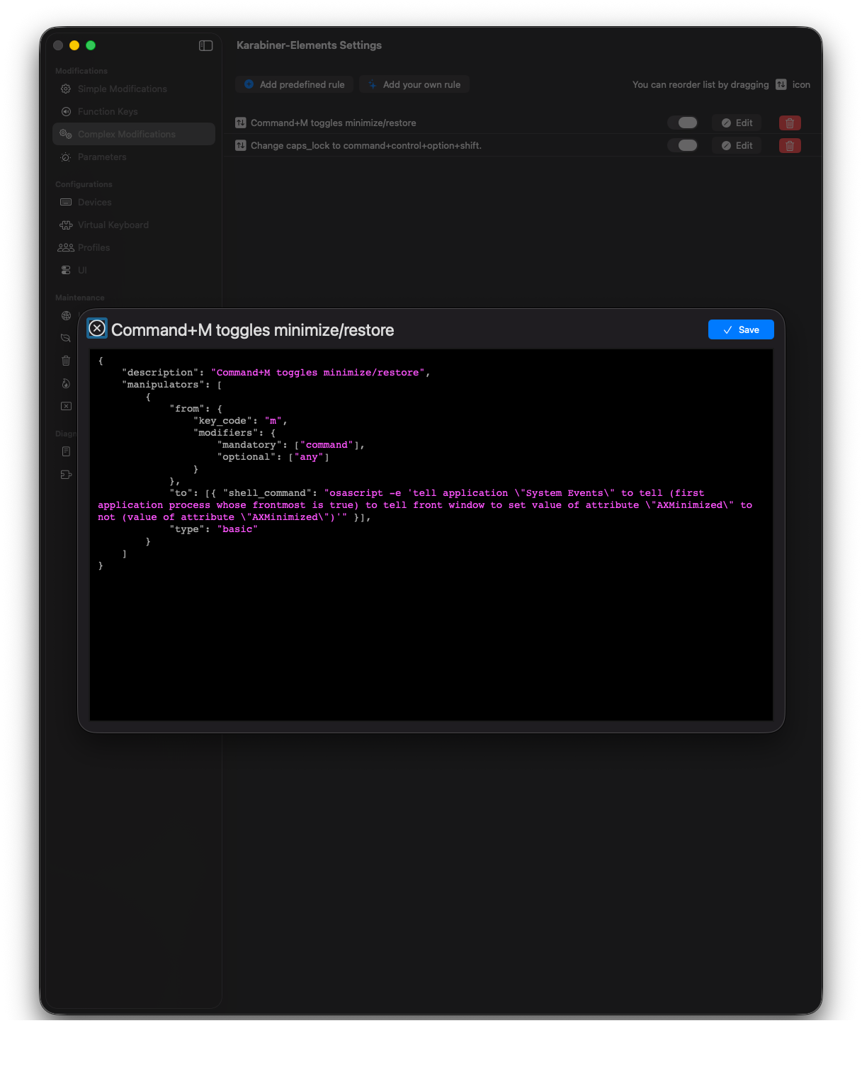Open the UI settings section

tap(134, 270)
